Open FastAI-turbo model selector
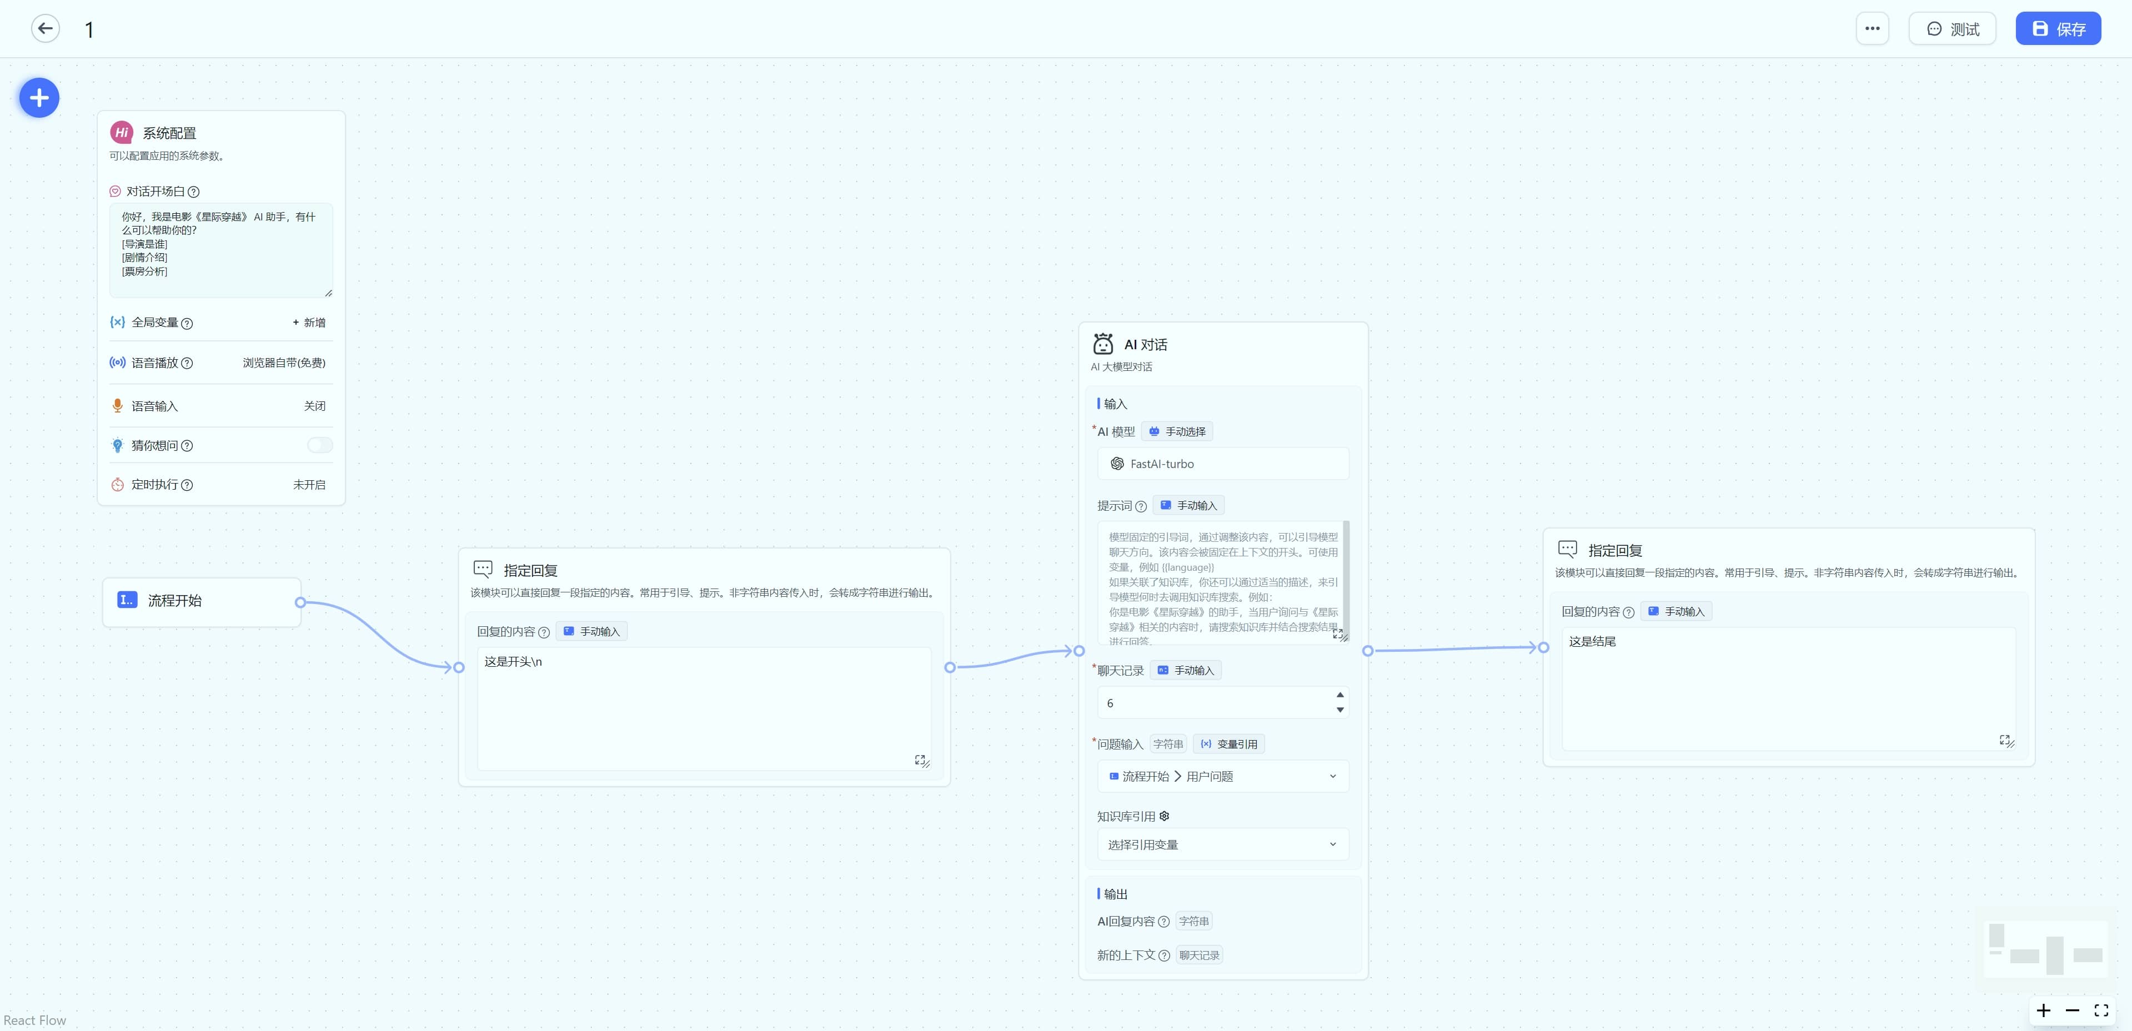The height and width of the screenshot is (1031, 2132). [x=1222, y=464]
